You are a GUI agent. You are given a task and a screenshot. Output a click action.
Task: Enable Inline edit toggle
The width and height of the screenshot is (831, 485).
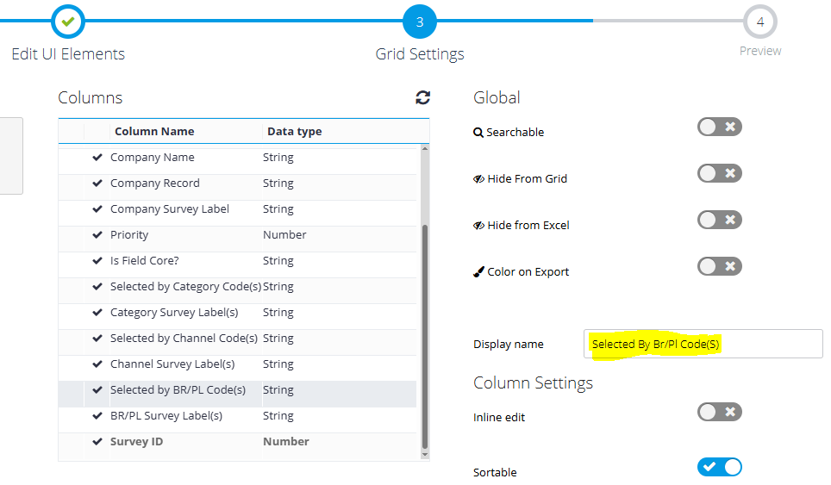719,412
